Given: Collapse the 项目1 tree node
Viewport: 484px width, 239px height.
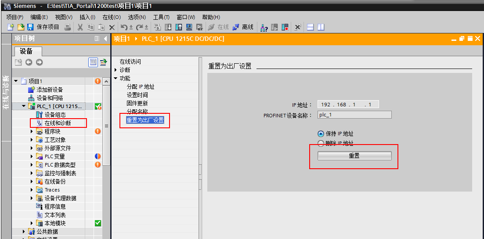Looking at the screenshot, I should pos(16,81).
